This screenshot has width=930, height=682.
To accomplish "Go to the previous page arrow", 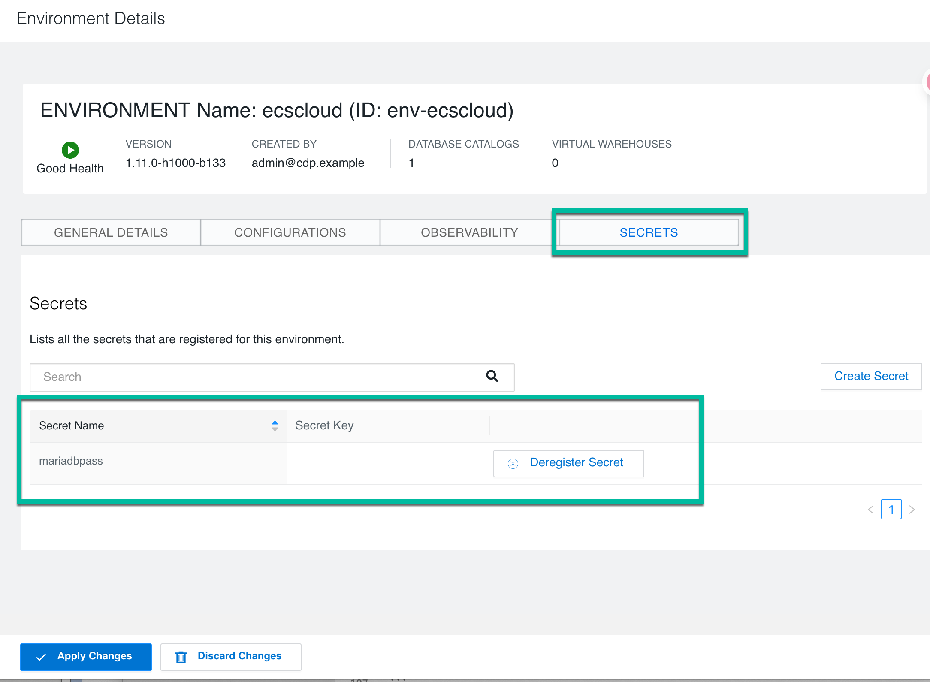I will pos(870,510).
